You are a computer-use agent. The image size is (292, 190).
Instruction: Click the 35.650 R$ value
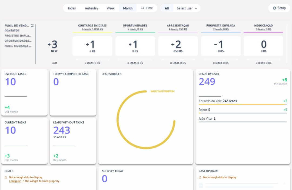tap(59, 137)
